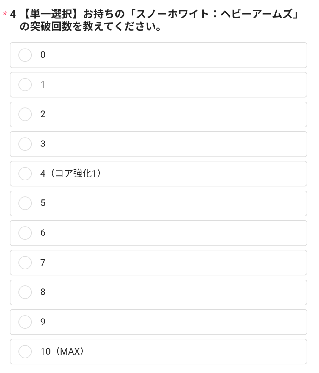Choose the radio circle for 2 breakthroughs
This screenshot has width=319, height=373.
point(25,114)
